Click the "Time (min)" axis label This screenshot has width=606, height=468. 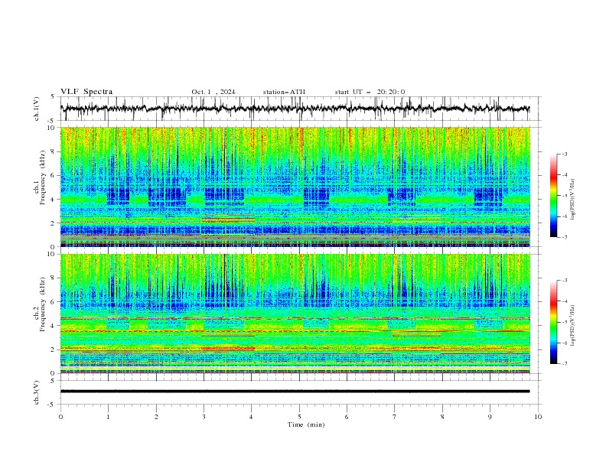pos(306,424)
